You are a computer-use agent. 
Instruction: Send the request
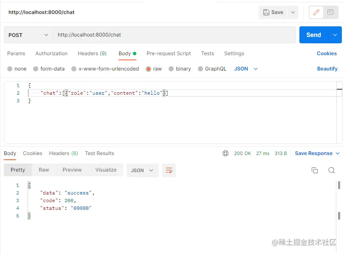313,35
